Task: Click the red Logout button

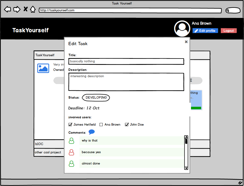Action: pyautogui.click(x=229, y=31)
